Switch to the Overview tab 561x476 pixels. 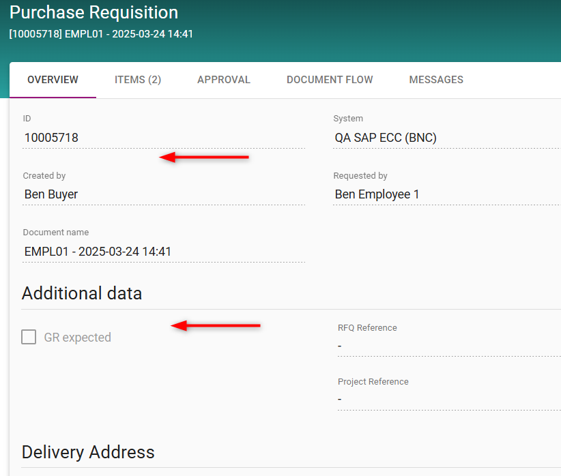coord(53,80)
